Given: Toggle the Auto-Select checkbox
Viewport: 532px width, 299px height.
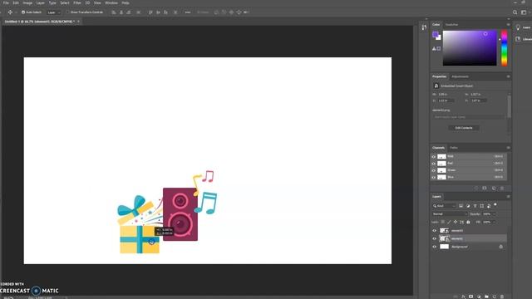Looking at the screenshot, I should (23, 12).
